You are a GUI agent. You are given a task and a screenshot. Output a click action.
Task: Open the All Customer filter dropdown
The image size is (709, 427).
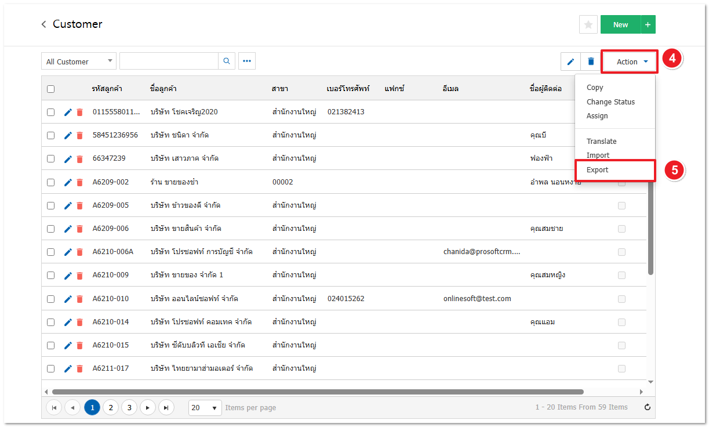pyautogui.click(x=78, y=61)
